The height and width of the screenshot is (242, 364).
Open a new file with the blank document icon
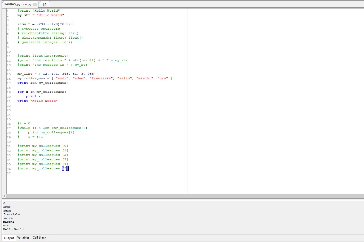coord(44,4)
